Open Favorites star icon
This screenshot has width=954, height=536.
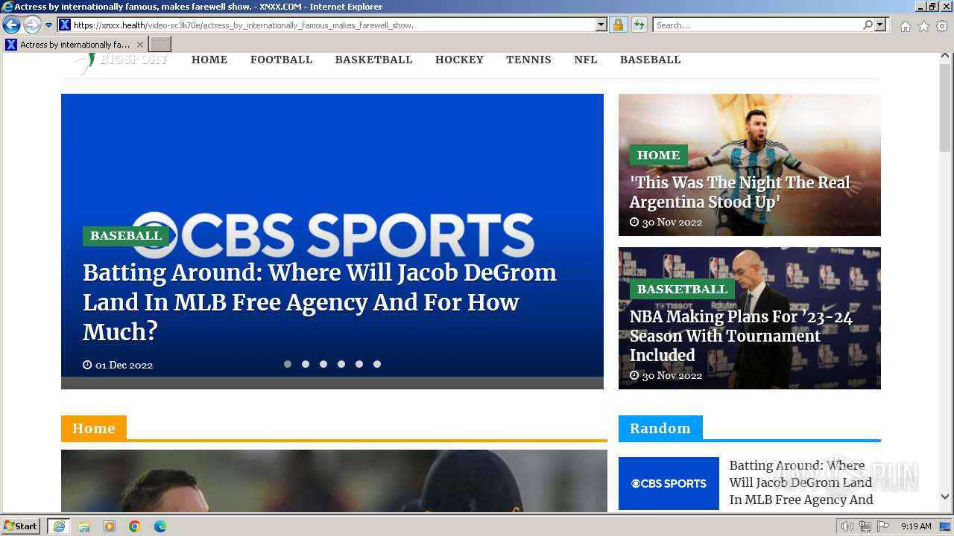click(x=923, y=26)
